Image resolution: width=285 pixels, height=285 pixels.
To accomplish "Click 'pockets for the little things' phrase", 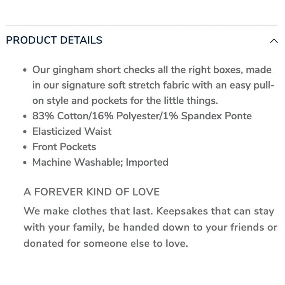I will 155,101.
